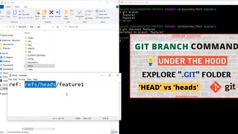The image size is (238, 134).
Task: Open Notepad Format menu
Action: 22,79
